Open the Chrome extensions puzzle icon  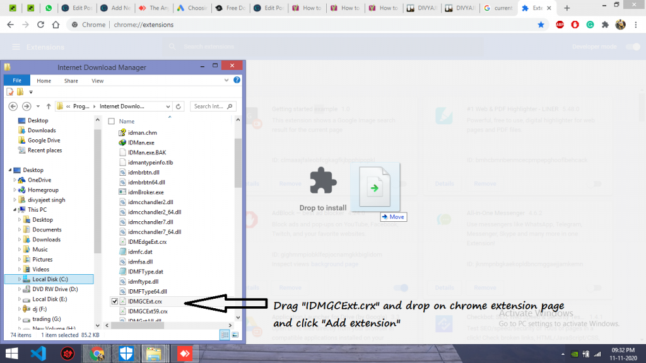point(605,25)
